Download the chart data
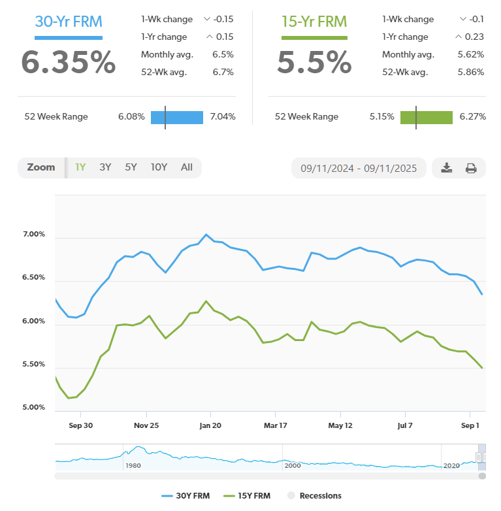Viewport: 501px width, 511px height. coord(446,168)
